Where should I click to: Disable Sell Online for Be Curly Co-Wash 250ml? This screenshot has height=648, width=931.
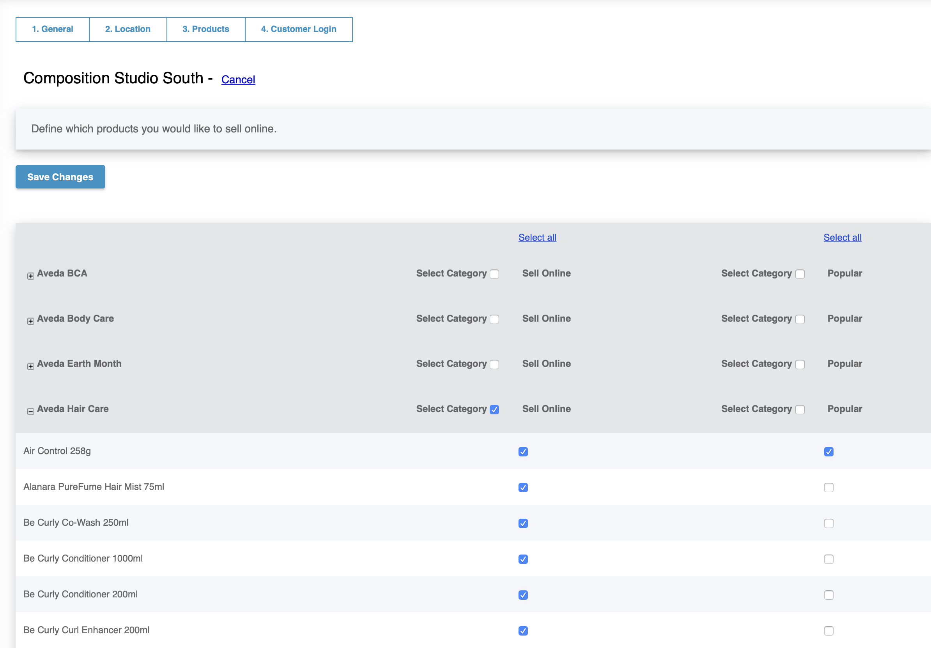click(x=523, y=523)
